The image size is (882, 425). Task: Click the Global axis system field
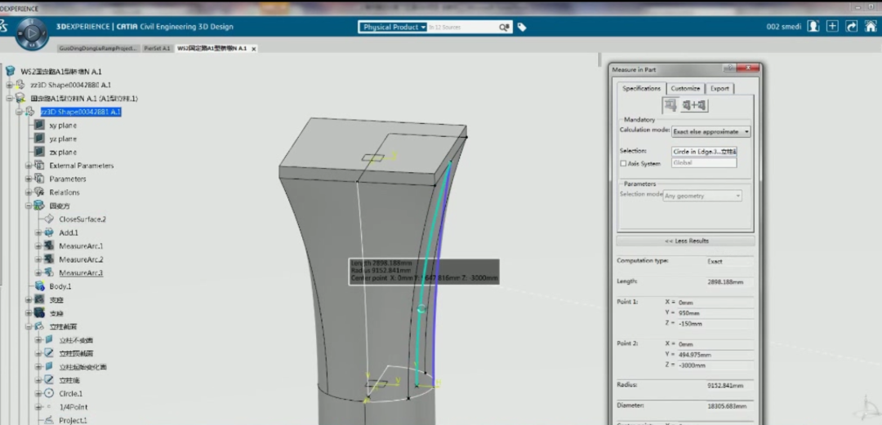coord(704,163)
